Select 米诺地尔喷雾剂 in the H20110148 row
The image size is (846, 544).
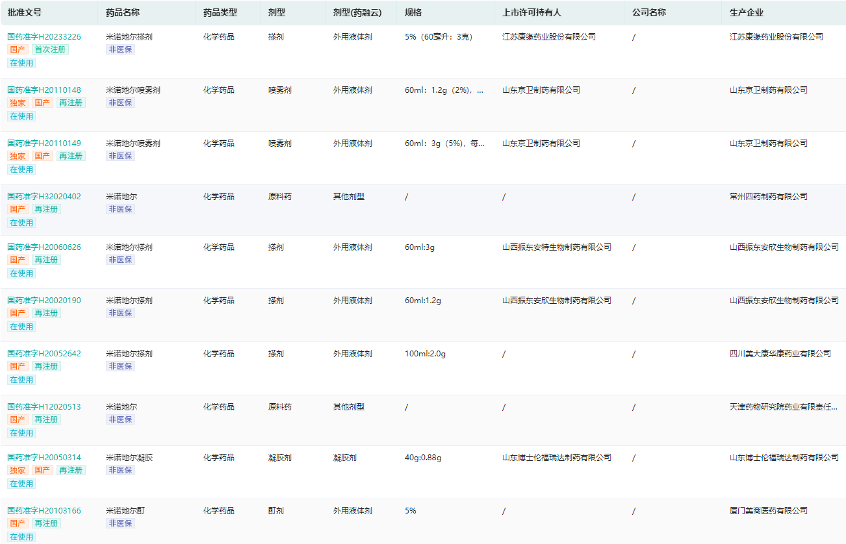tap(133, 90)
